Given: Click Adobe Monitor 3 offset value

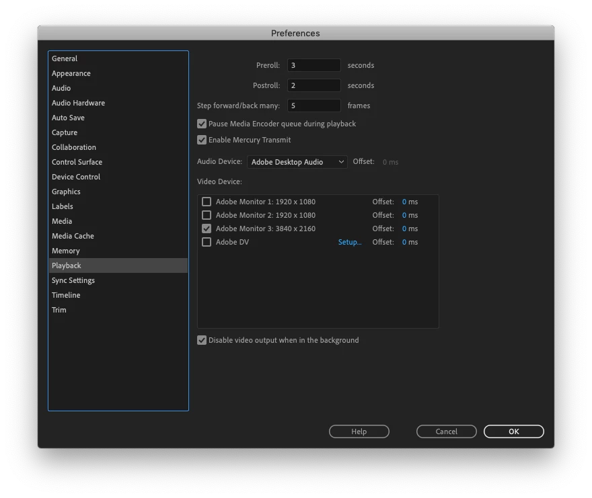Looking at the screenshot, I should (x=404, y=229).
